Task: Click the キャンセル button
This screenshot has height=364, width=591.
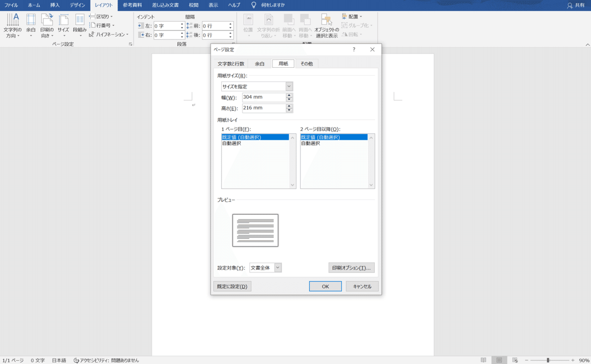Action: click(362, 286)
